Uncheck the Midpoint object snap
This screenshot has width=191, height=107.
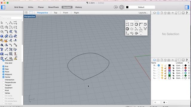(3, 74)
